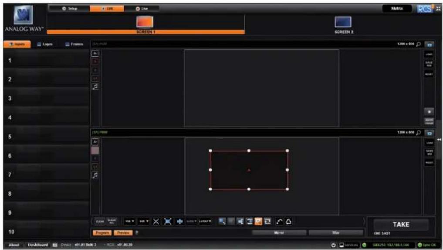Select input 3 in the list
The height and width of the screenshot is (250, 443).
coord(47,98)
